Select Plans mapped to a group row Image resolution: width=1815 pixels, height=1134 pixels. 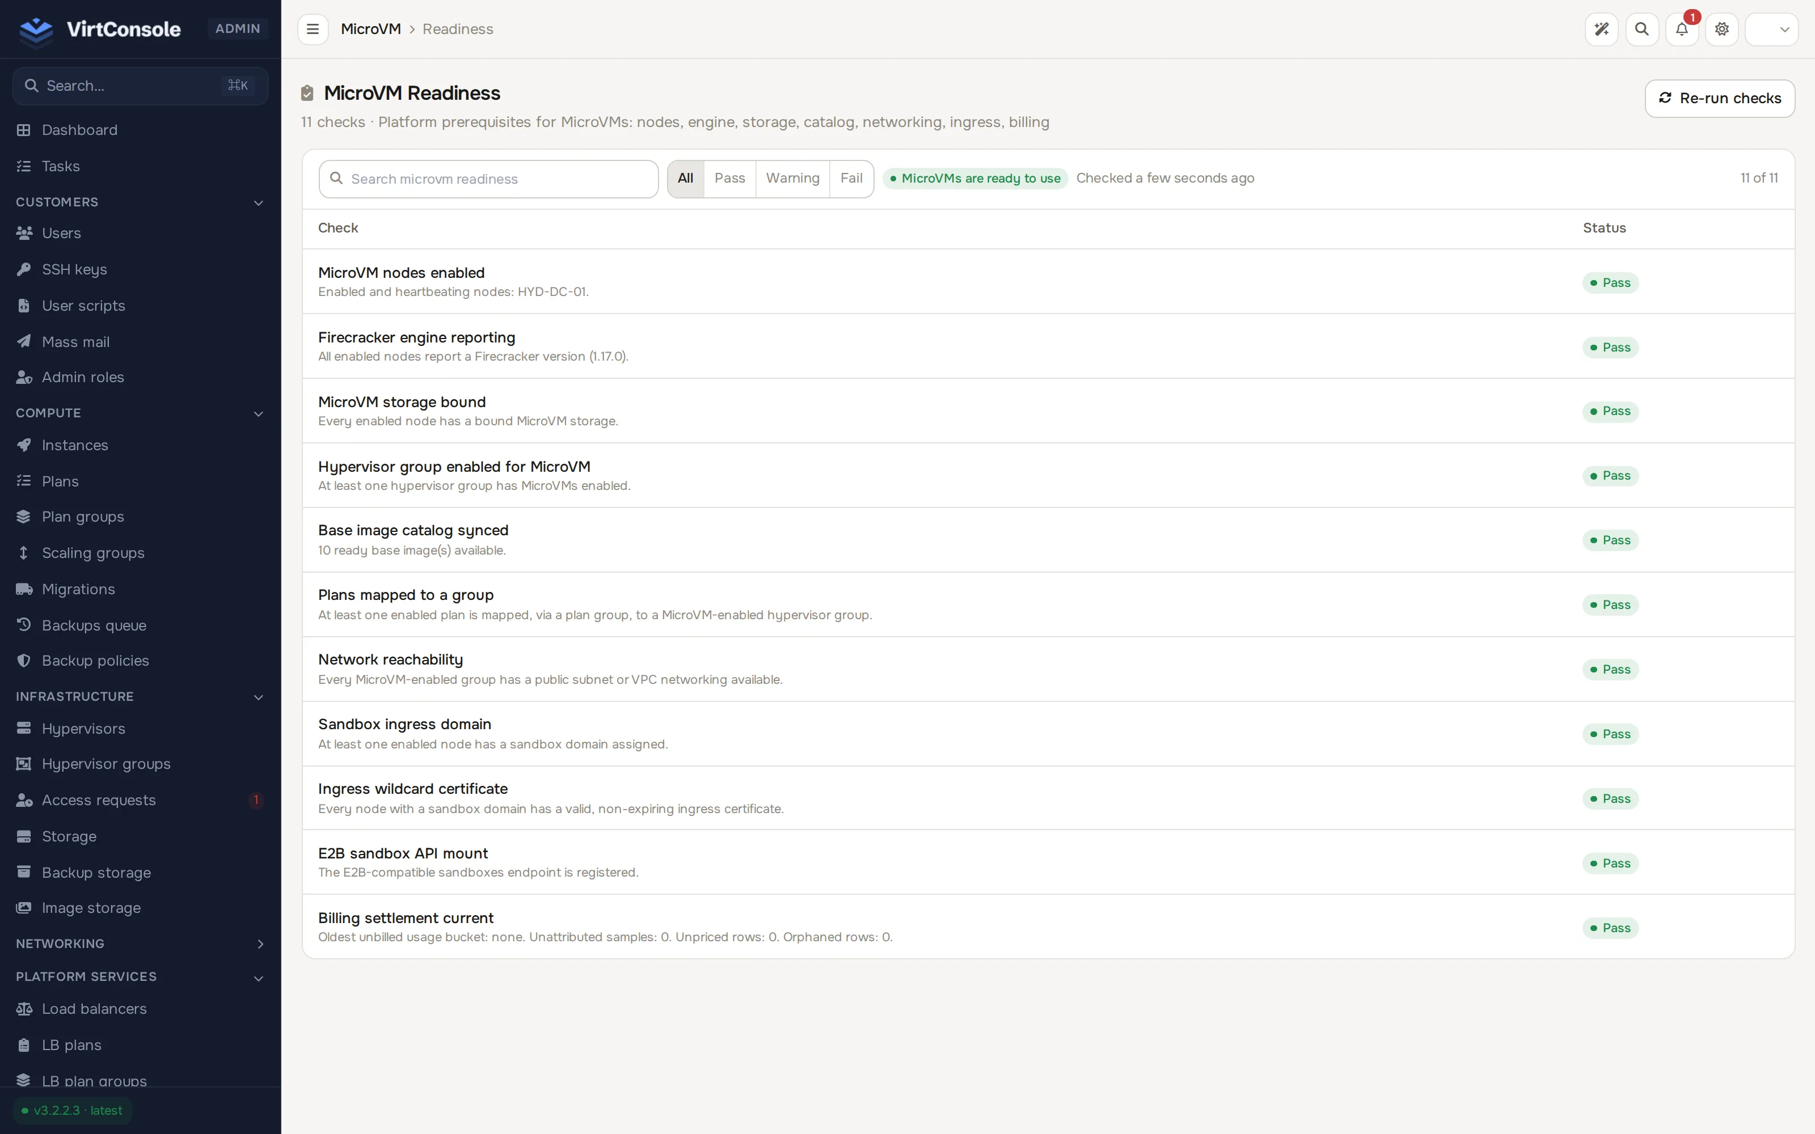pyautogui.click(x=1049, y=604)
